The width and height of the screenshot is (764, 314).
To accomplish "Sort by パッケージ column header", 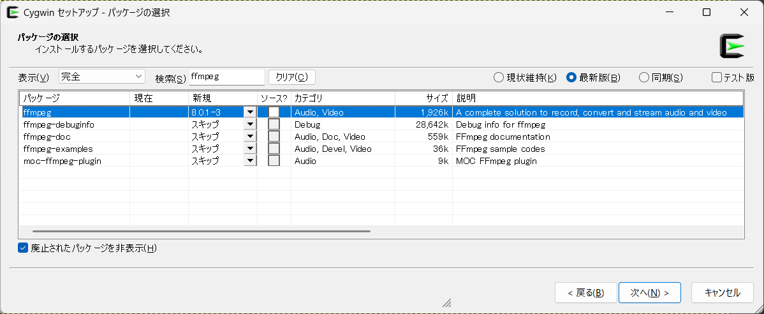I will point(75,98).
